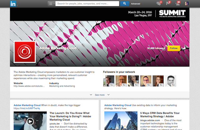Expand details with See more
200x130 pixels.
pyautogui.click(x=100, y=95)
